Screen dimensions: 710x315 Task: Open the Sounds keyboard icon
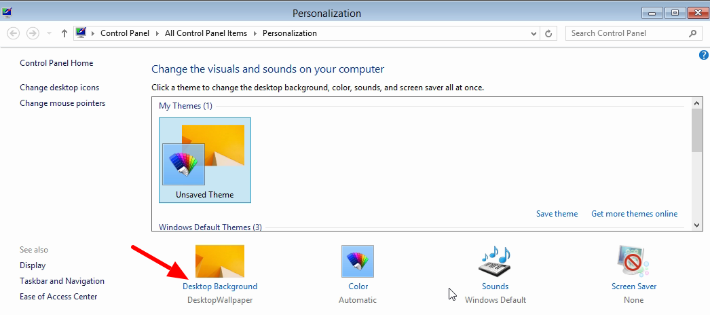[495, 261]
